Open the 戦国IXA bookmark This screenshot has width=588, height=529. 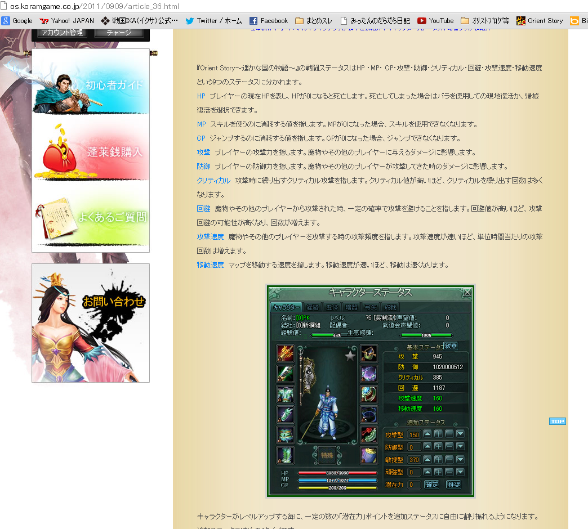click(x=140, y=21)
